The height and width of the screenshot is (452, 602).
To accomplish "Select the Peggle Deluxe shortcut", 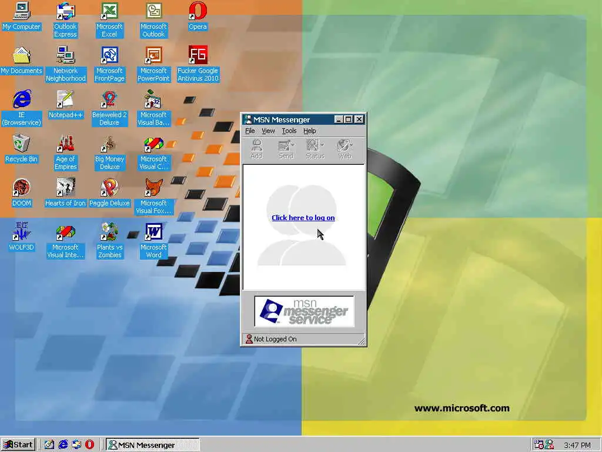I will click(109, 193).
